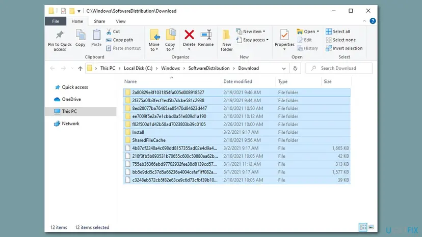Click Select none
Image resolution: width=422 pixels, height=237 pixels.
[341, 40]
